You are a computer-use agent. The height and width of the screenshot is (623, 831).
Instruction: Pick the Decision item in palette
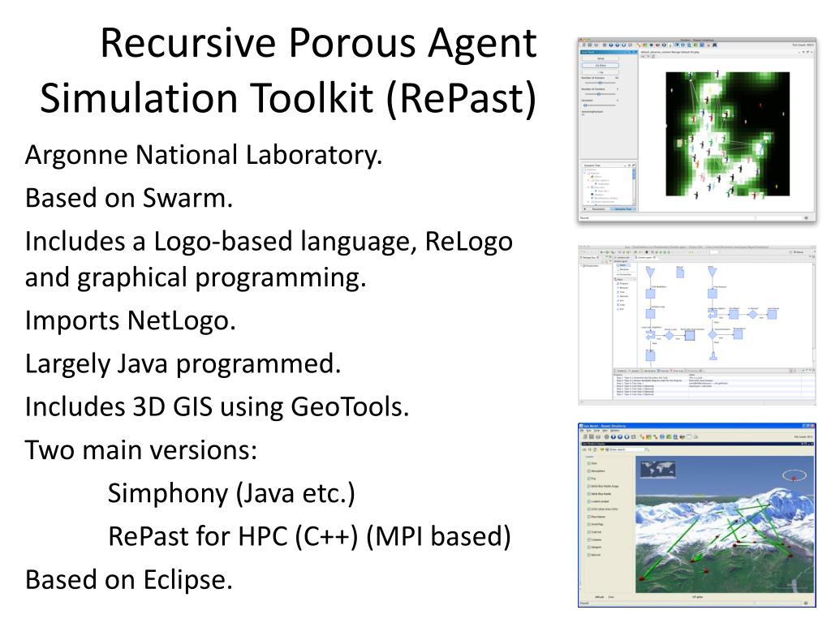pos(622,297)
